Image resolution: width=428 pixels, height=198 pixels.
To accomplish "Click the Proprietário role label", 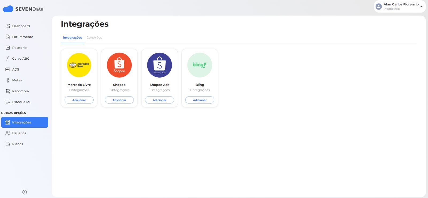I will point(392,9).
